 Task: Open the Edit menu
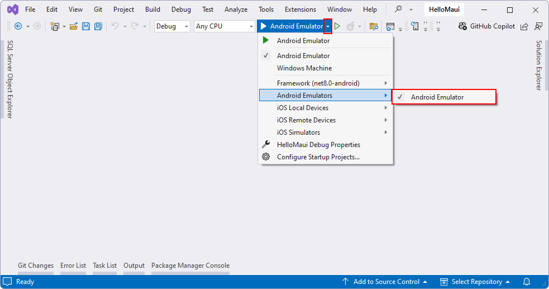[x=52, y=10]
